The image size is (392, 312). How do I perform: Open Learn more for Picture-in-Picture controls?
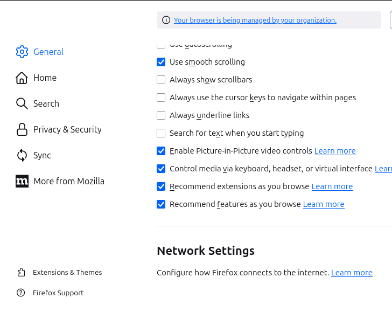(335, 151)
